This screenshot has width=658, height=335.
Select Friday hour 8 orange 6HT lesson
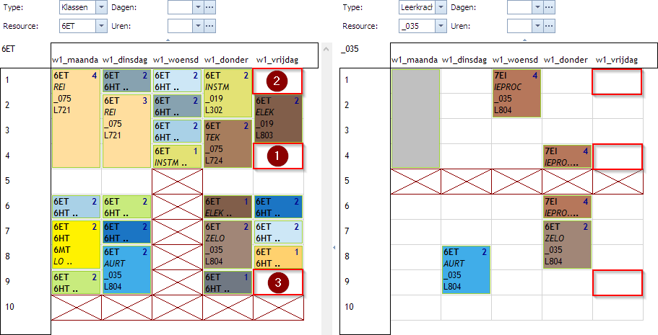[279, 257]
